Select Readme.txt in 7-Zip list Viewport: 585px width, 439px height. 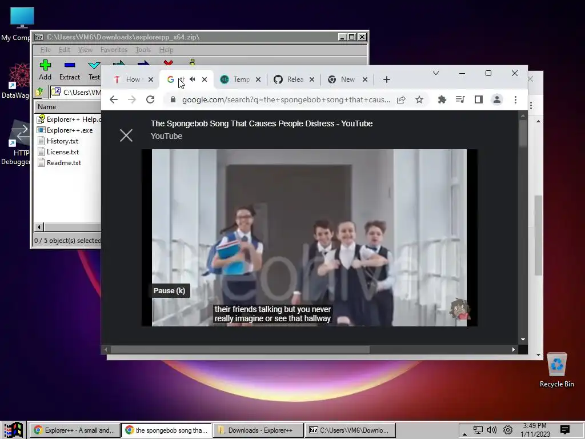coord(59,163)
